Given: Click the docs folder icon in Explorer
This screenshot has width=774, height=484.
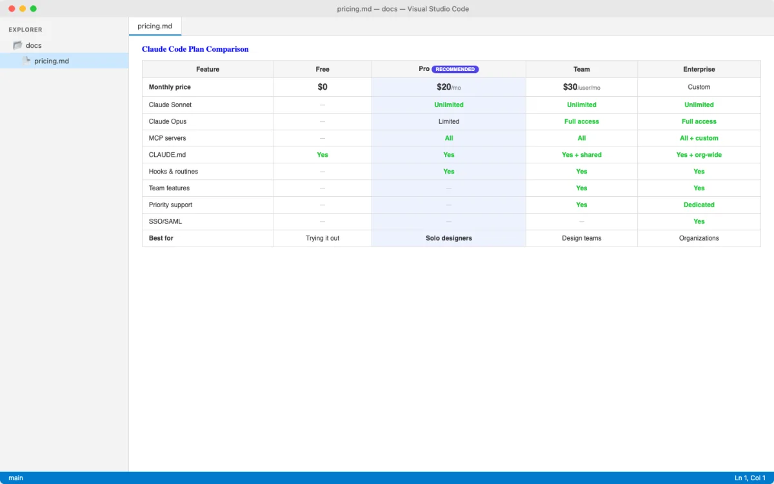Looking at the screenshot, I should click(x=18, y=45).
